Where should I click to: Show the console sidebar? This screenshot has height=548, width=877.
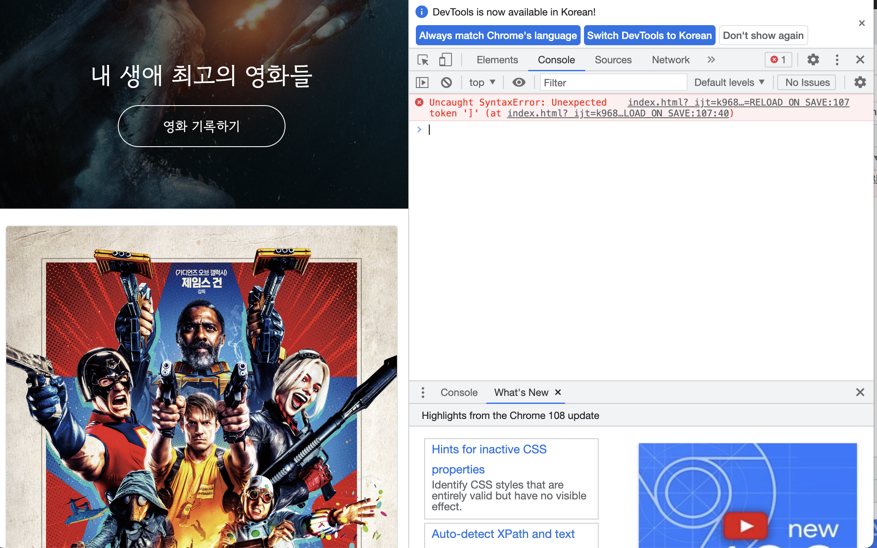[422, 83]
